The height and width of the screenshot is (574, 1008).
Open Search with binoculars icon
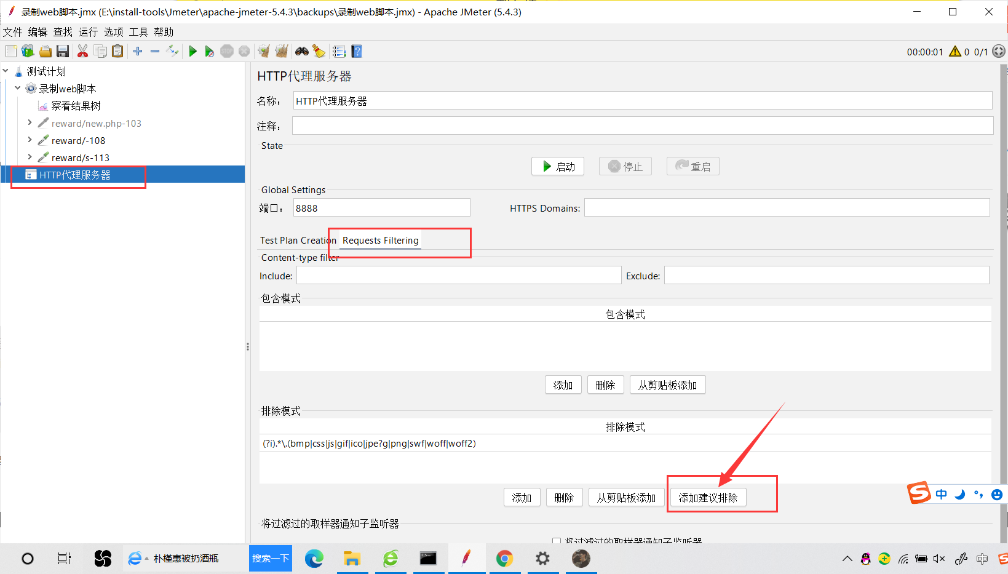click(x=302, y=51)
